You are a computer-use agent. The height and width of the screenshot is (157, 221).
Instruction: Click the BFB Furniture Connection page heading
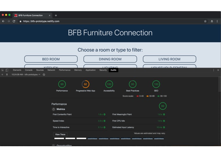(x=110, y=33)
